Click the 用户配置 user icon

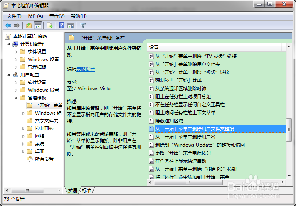point(15,75)
